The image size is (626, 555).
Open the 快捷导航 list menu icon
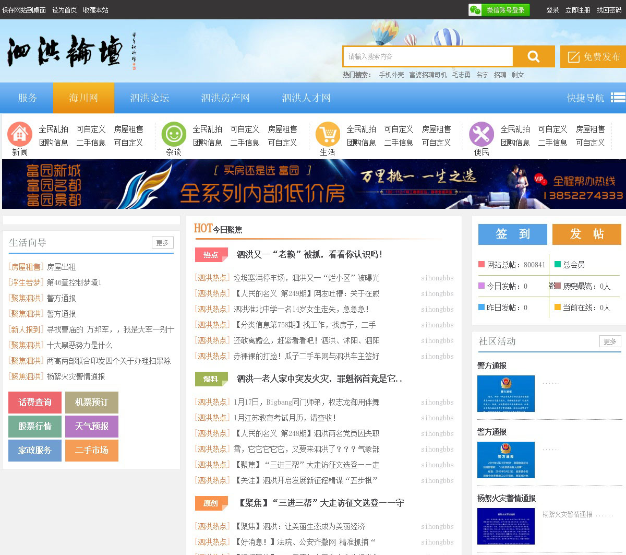pyautogui.click(x=618, y=98)
